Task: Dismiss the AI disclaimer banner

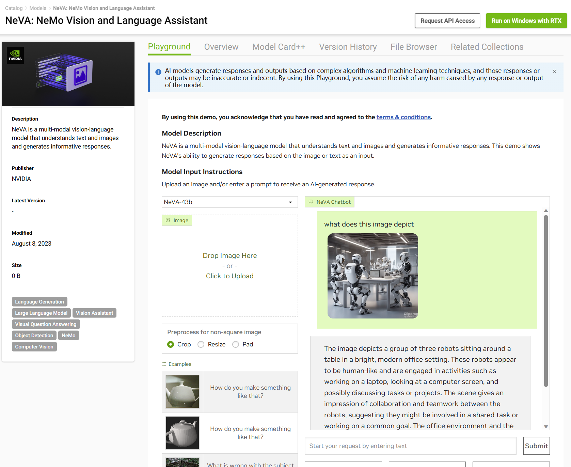Action: 554,71
